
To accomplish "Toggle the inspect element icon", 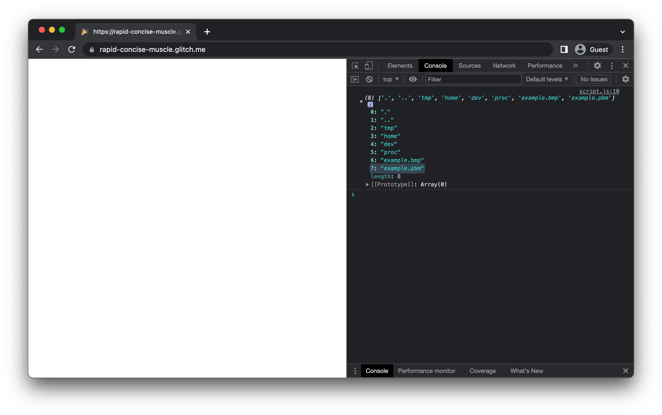I will [x=356, y=65].
